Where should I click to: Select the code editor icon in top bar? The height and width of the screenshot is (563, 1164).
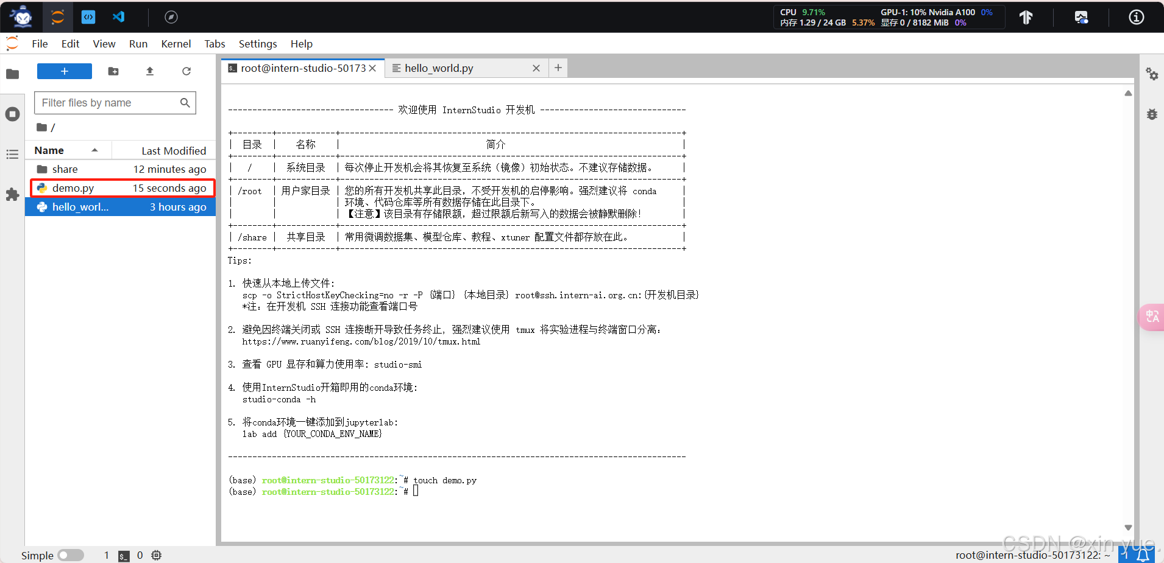(x=88, y=16)
